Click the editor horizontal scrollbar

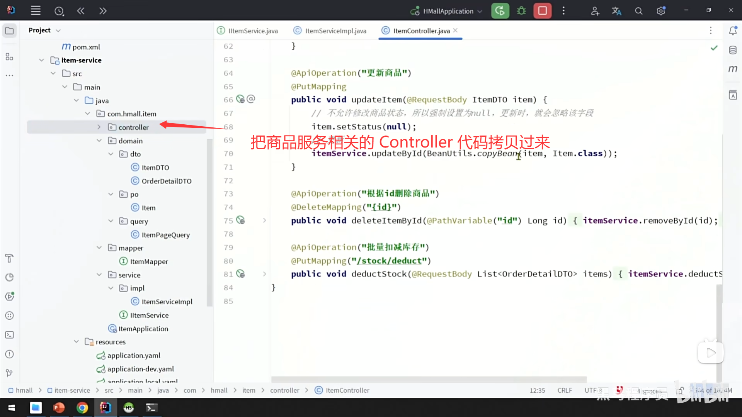tap(429, 379)
